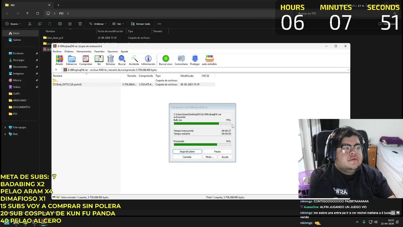The height and width of the screenshot is (227, 403).
Task: Click the Extraer en toolbar icon
Action: (71, 60)
